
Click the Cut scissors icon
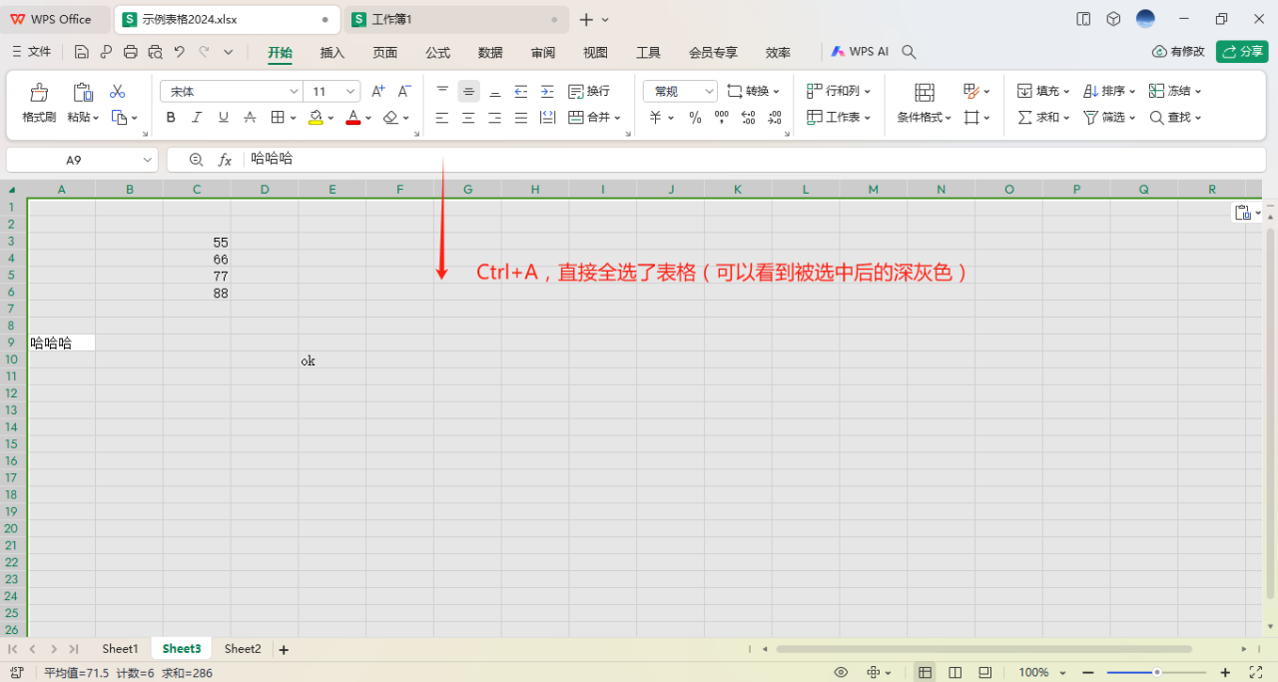[118, 91]
